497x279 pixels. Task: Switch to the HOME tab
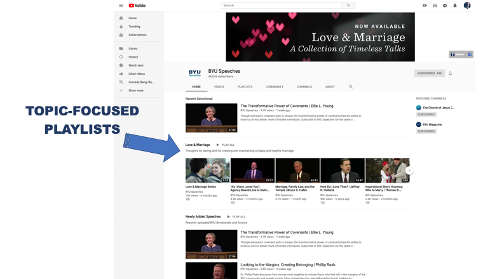[x=196, y=87]
